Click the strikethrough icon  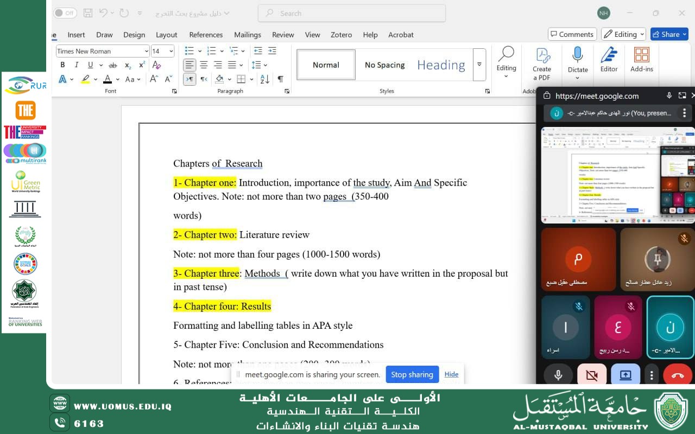[113, 65]
